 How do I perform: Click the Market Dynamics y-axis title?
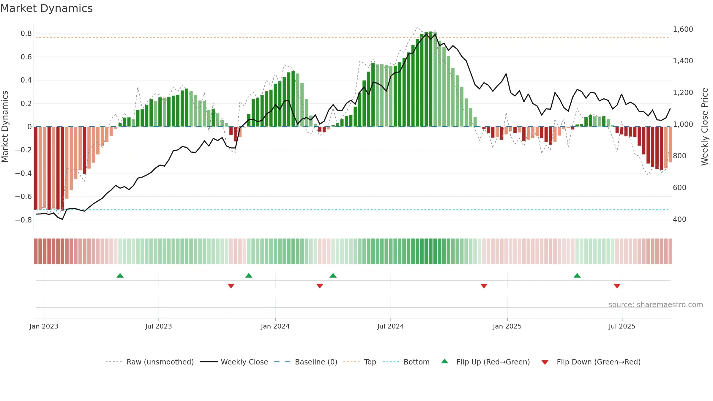point(5,127)
